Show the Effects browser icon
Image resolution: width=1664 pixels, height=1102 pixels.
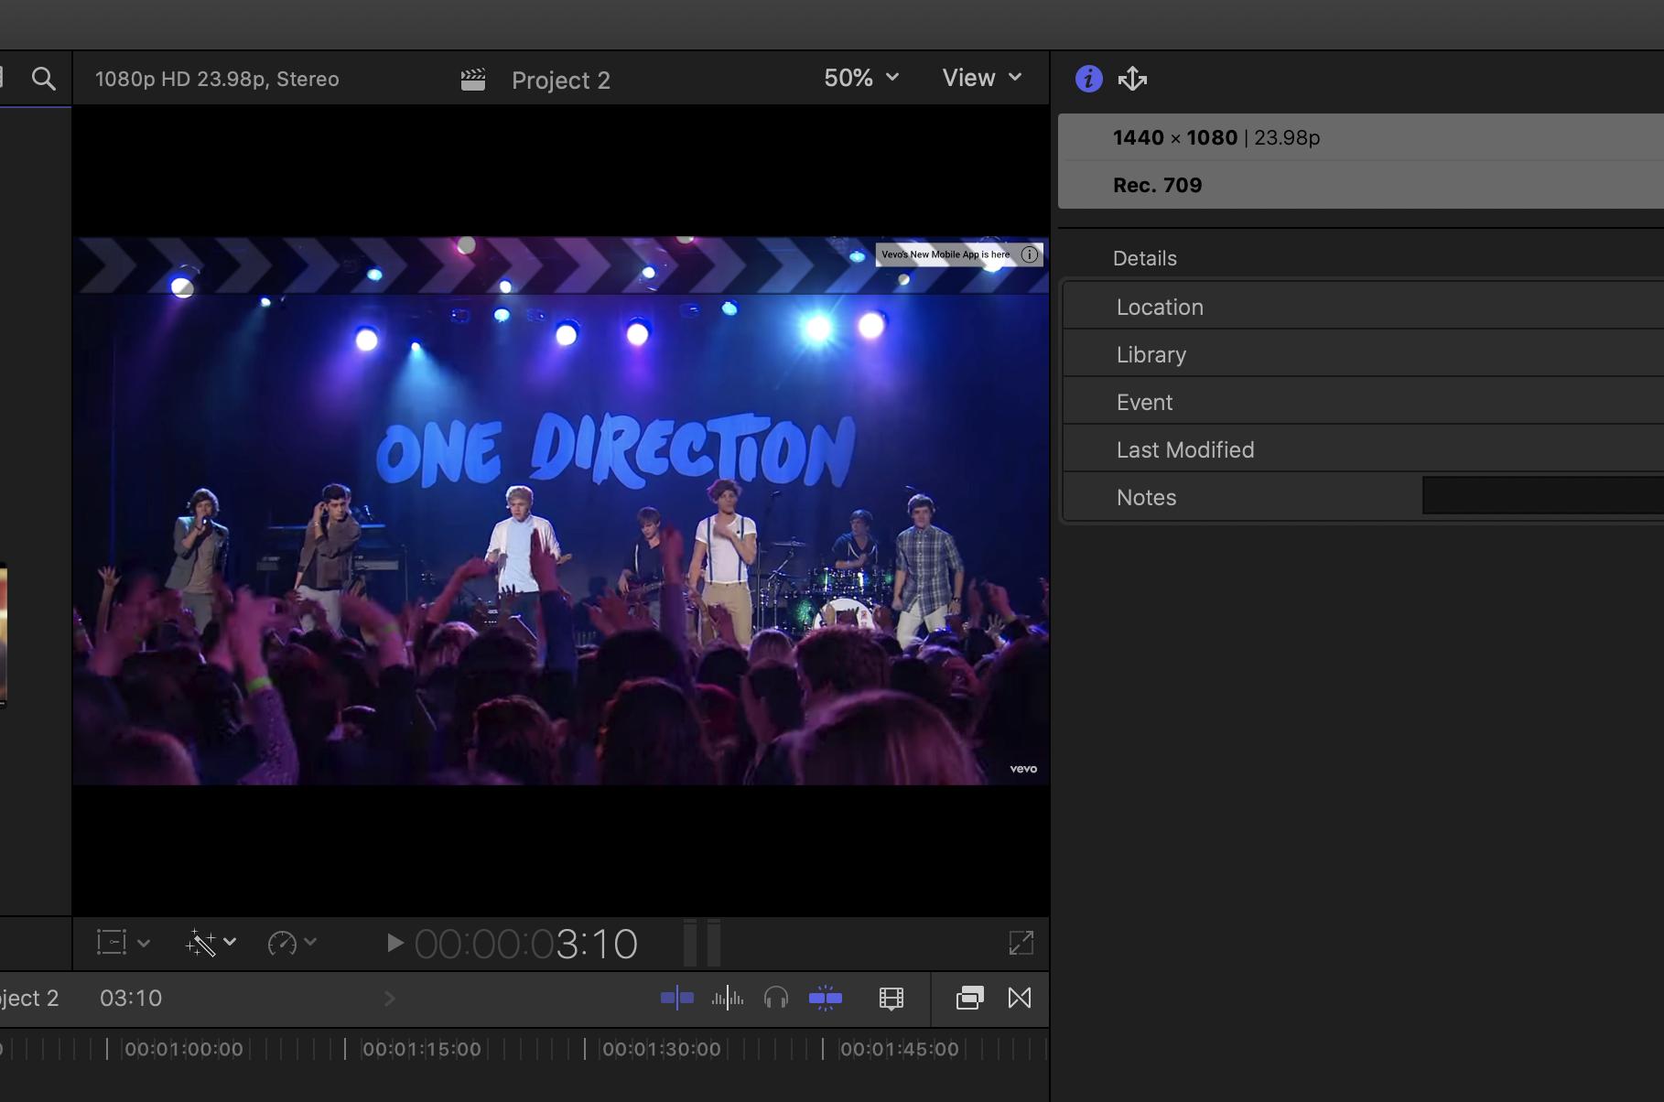(x=969, y=999)
